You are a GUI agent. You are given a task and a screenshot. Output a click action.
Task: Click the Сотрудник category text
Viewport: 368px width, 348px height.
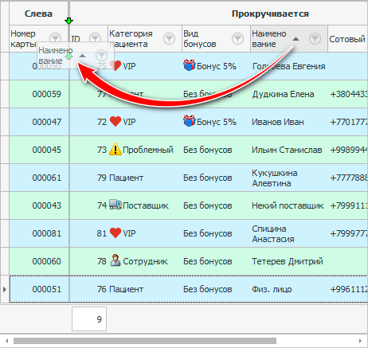click(145, 261)
